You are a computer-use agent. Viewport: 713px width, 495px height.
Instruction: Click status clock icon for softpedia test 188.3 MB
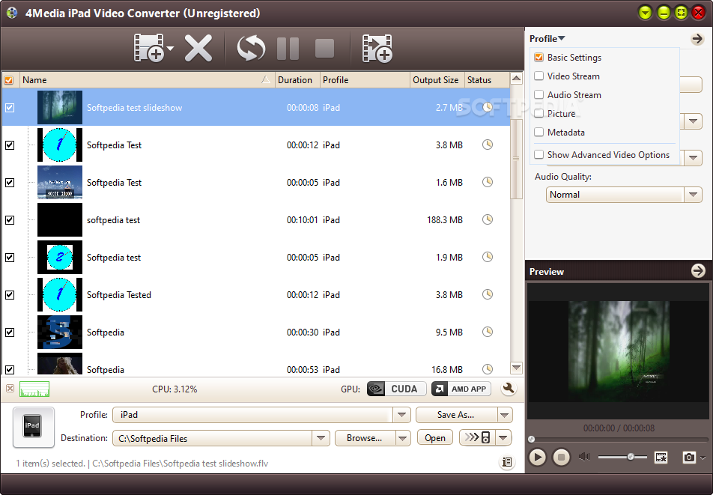point(488,219)
